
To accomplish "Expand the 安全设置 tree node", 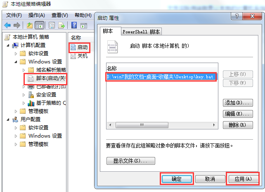I will pos(24,95).
